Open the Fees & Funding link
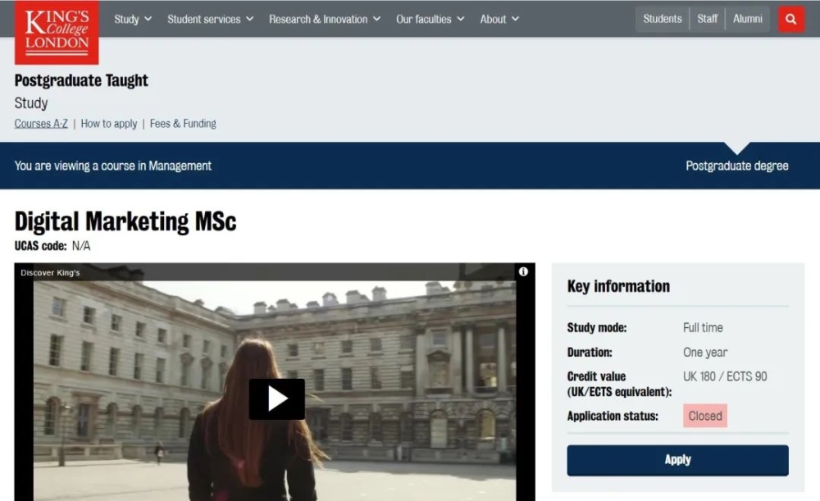This screenshot has height=501, width=820. tap(183, 124)
